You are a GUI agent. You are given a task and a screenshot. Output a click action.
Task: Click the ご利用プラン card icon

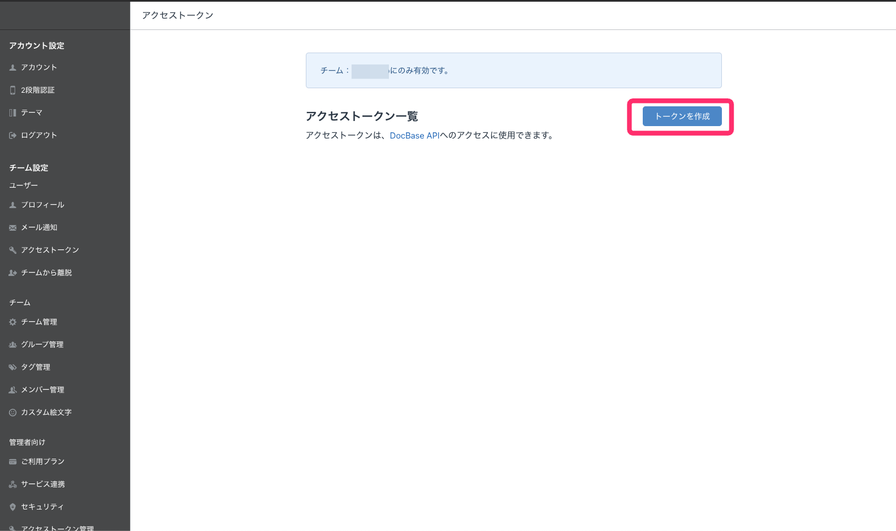[x=12, y=461]
